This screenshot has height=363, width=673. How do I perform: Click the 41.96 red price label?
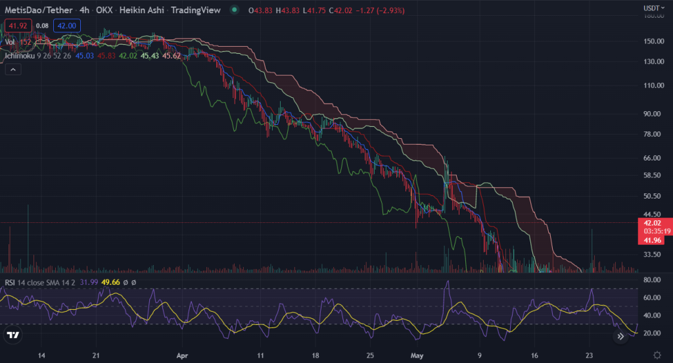[x=652, y=240]
